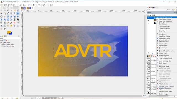Select the Alignment tool
Screen dimensions: 177x99
click(1, 16)
